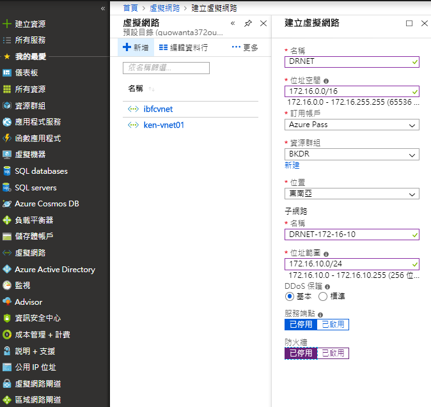
Task: Set 防火牆 to 已啟用
Action: [333, 353]
